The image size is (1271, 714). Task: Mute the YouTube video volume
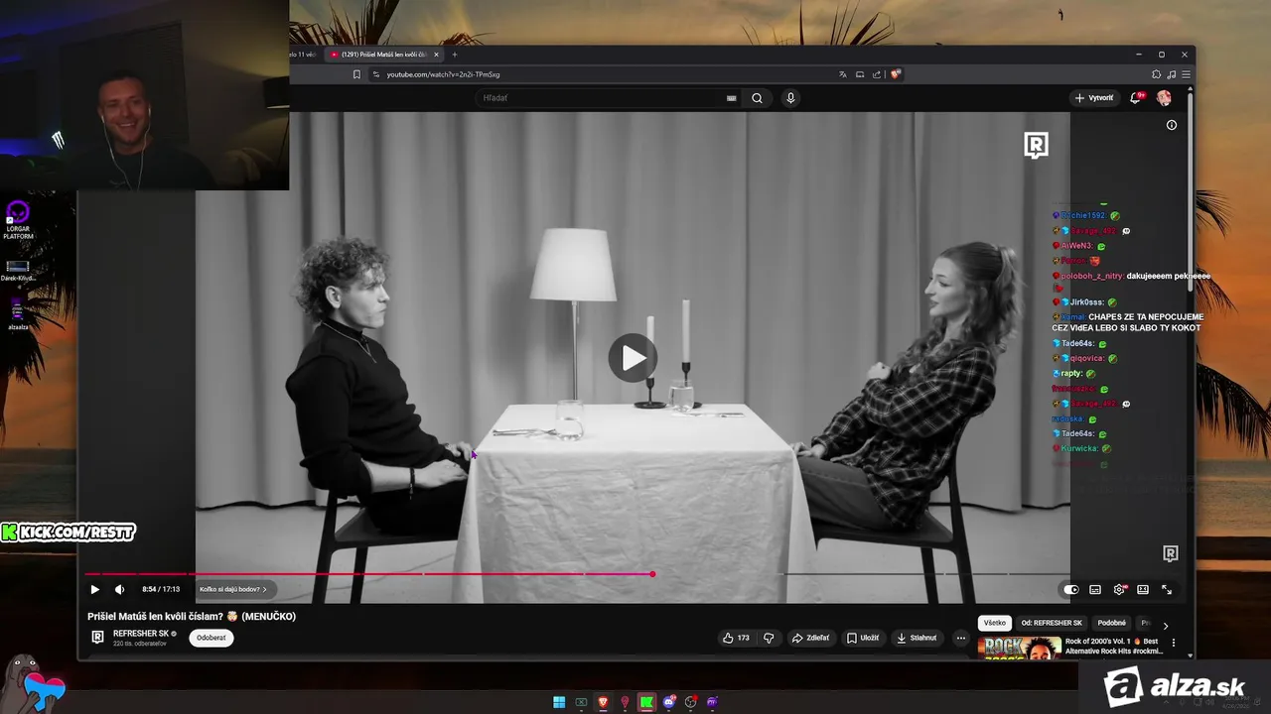120,589
